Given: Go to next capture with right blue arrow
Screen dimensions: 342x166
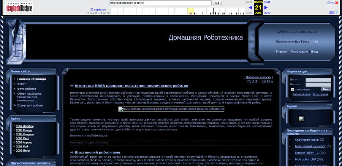Looking at the screenshot, I should (266, 8).
